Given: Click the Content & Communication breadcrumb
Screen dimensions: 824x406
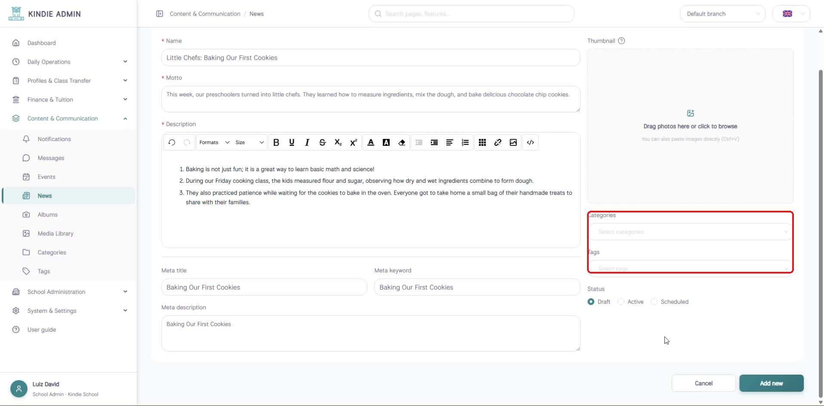Looking at the screenshot, I should [x=205, y=14].
